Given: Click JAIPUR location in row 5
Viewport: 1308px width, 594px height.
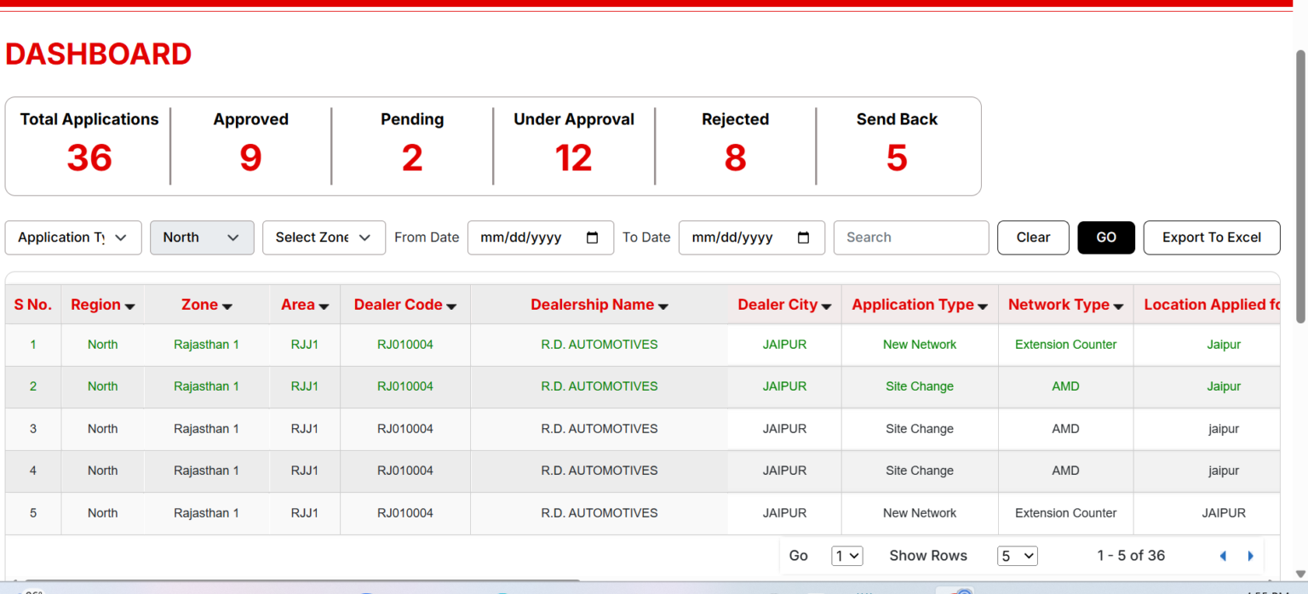Looking at the screenshot, I should pyautogui.click(x=1224, y=513).
